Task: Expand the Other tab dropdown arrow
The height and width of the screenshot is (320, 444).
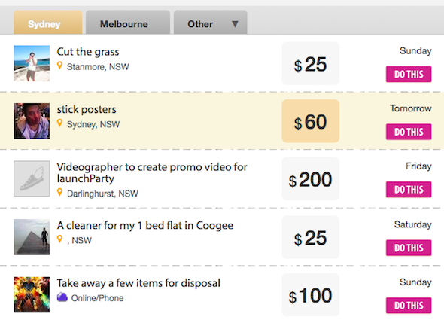Action: pos(235,24)
